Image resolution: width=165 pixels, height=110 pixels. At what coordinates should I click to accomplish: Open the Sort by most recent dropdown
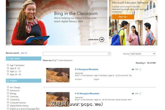click(143, 54)
